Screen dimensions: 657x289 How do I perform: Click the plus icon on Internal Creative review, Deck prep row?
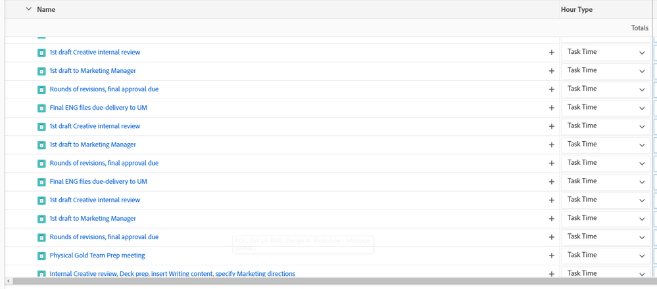[x=551, y=274]
